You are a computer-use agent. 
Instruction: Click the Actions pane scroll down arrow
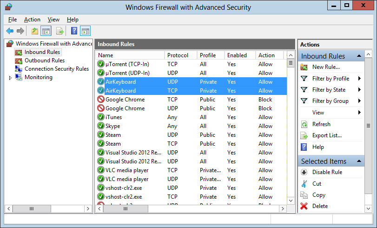point(368,208)
